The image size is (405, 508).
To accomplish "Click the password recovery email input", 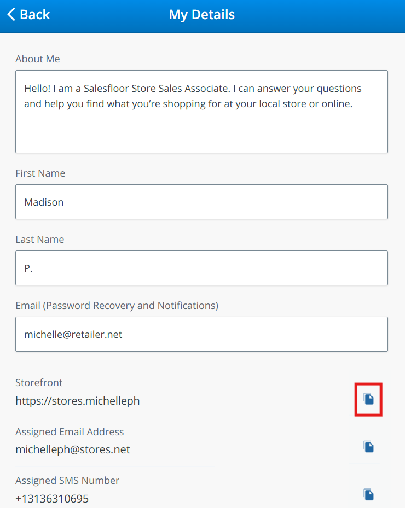I will [201, 334].
